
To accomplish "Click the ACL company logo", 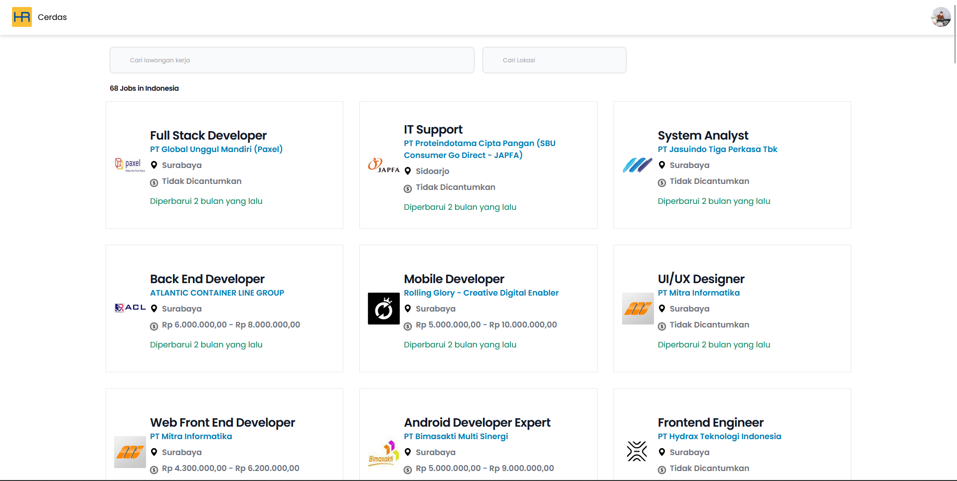I will [130, 308].
